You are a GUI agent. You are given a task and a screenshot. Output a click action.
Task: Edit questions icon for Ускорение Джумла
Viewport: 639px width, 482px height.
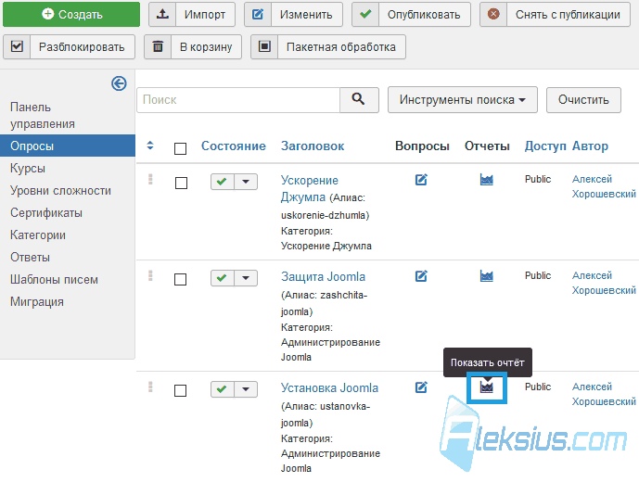click(421, 180)
